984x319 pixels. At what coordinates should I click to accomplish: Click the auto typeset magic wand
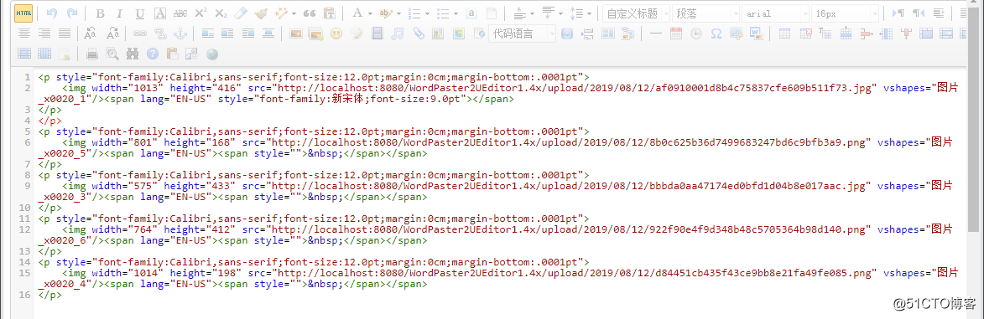(x=282, y=13)
